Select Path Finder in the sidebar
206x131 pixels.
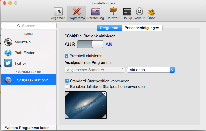(x=24, y=53)
